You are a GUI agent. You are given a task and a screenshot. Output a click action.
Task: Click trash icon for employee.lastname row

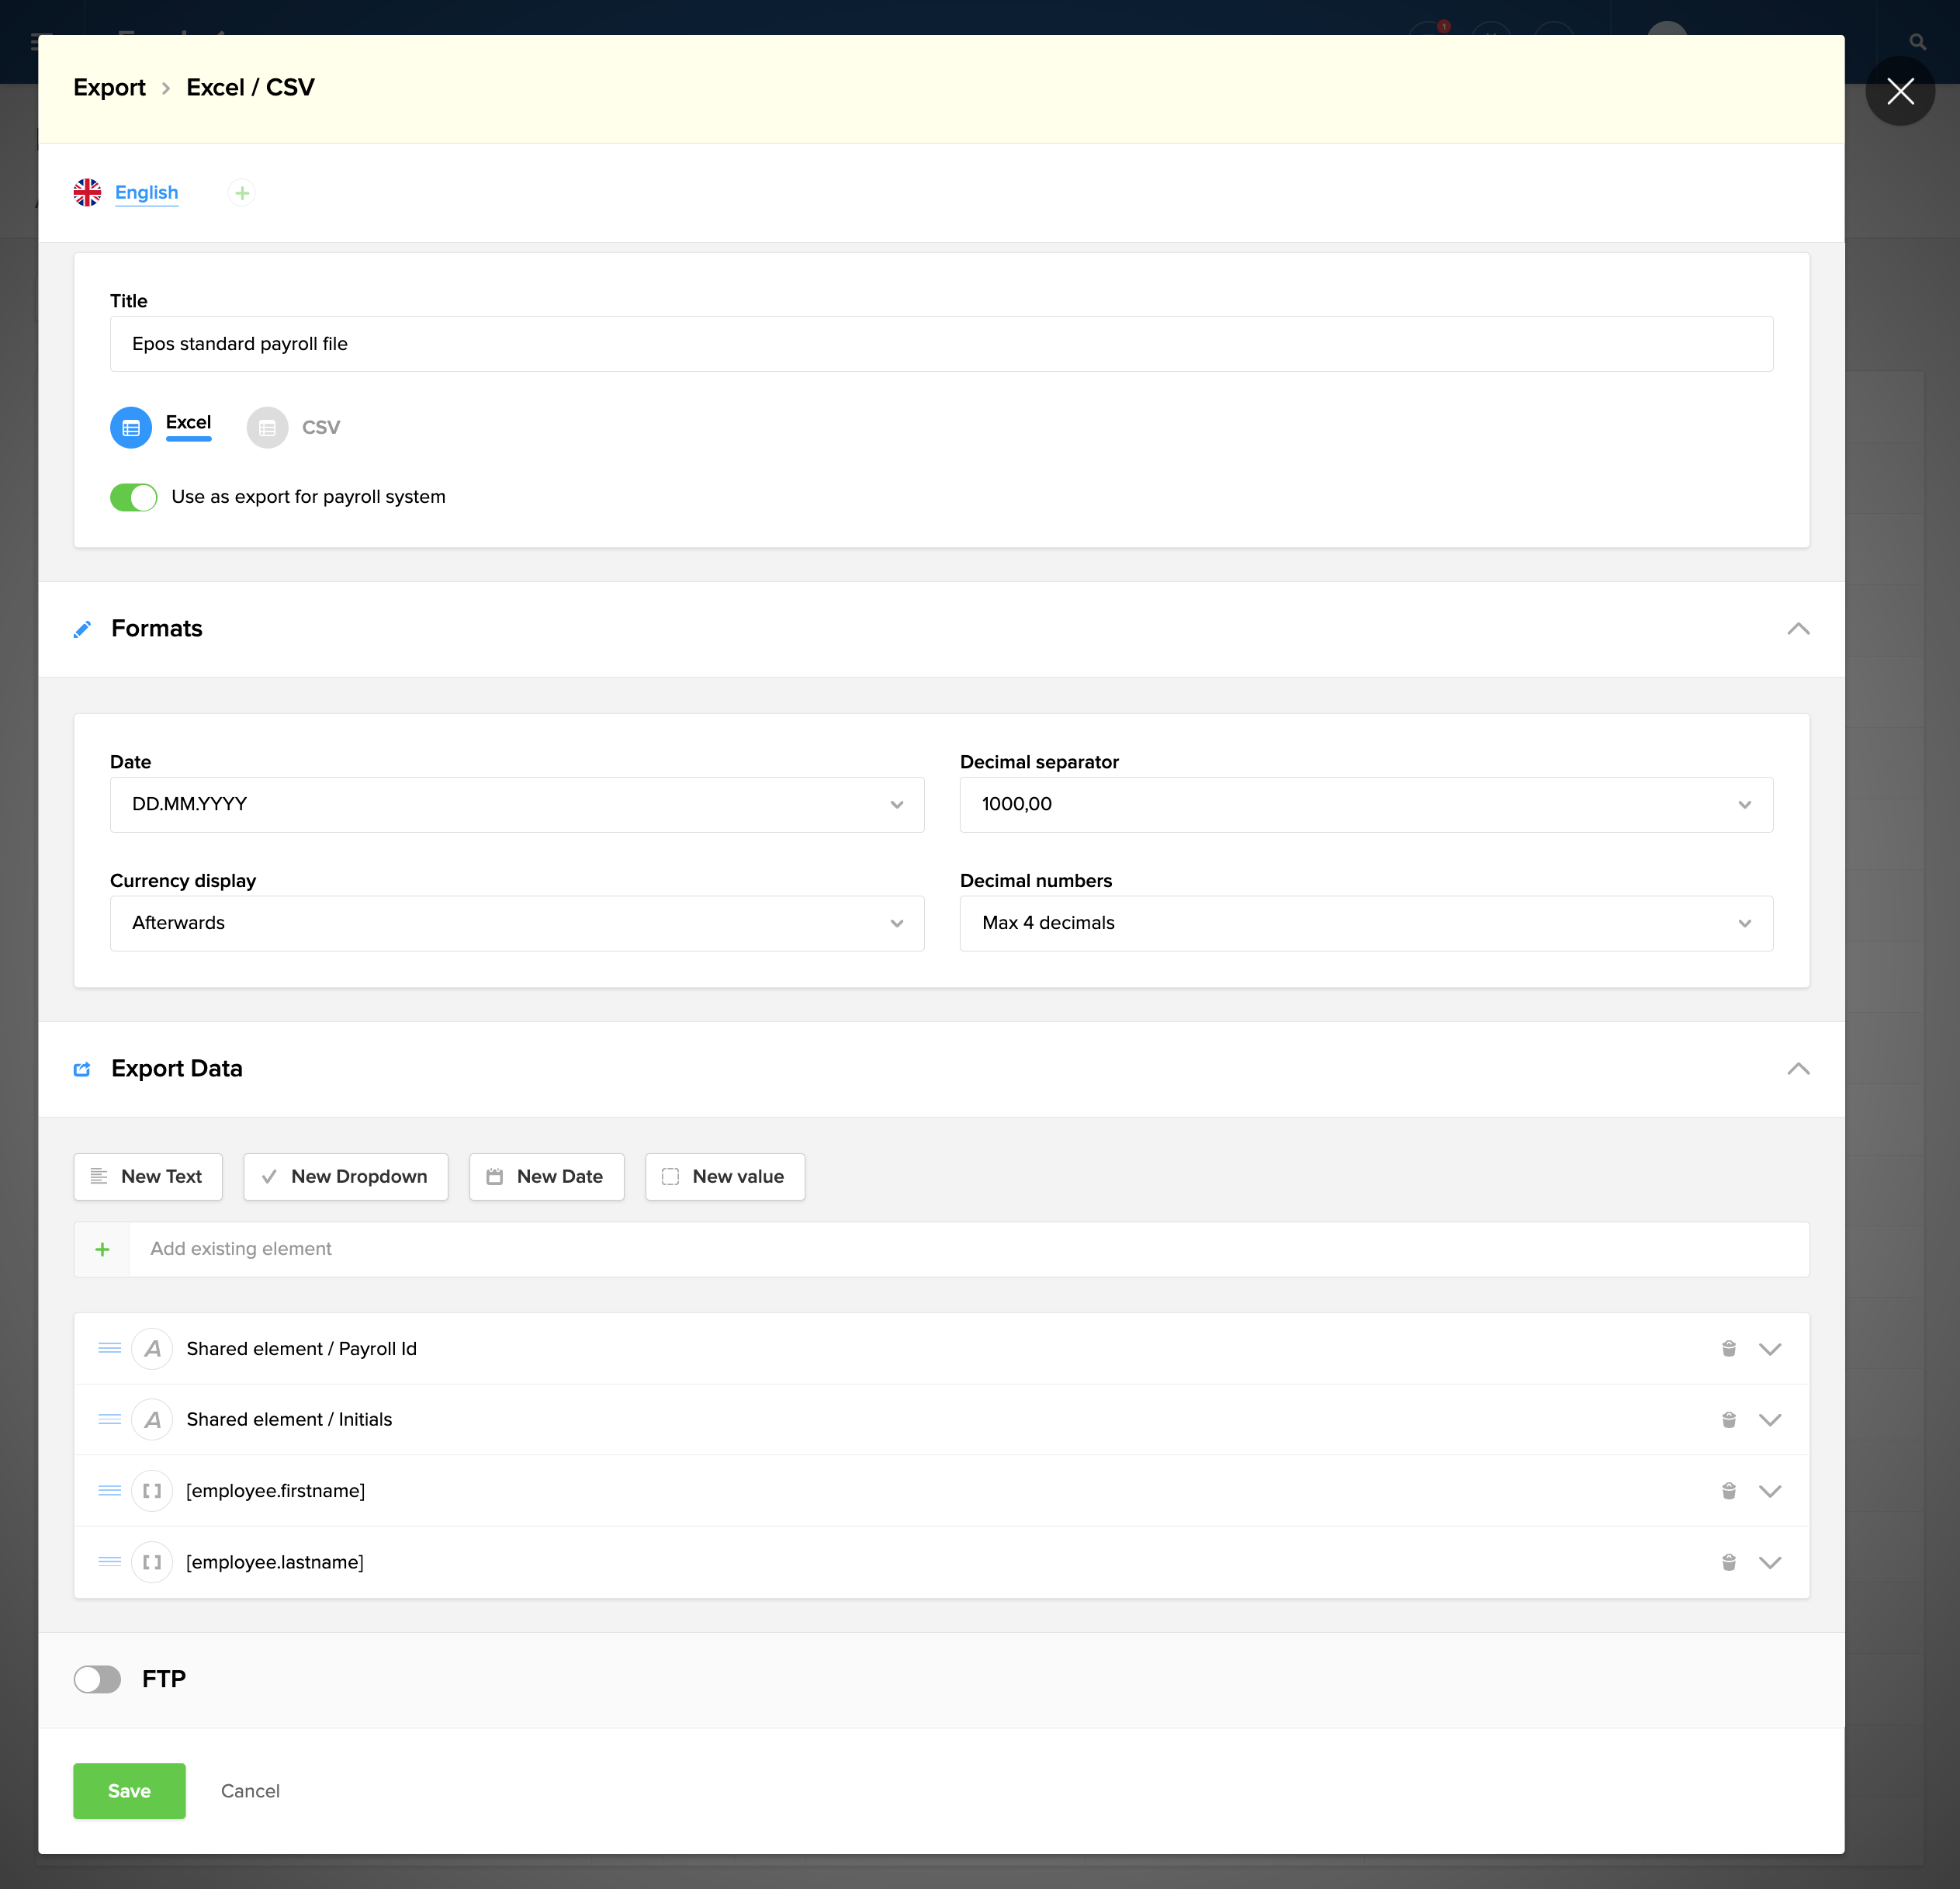[x=1728, y=1561]
